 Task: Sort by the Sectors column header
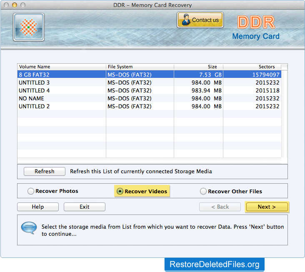252,67
